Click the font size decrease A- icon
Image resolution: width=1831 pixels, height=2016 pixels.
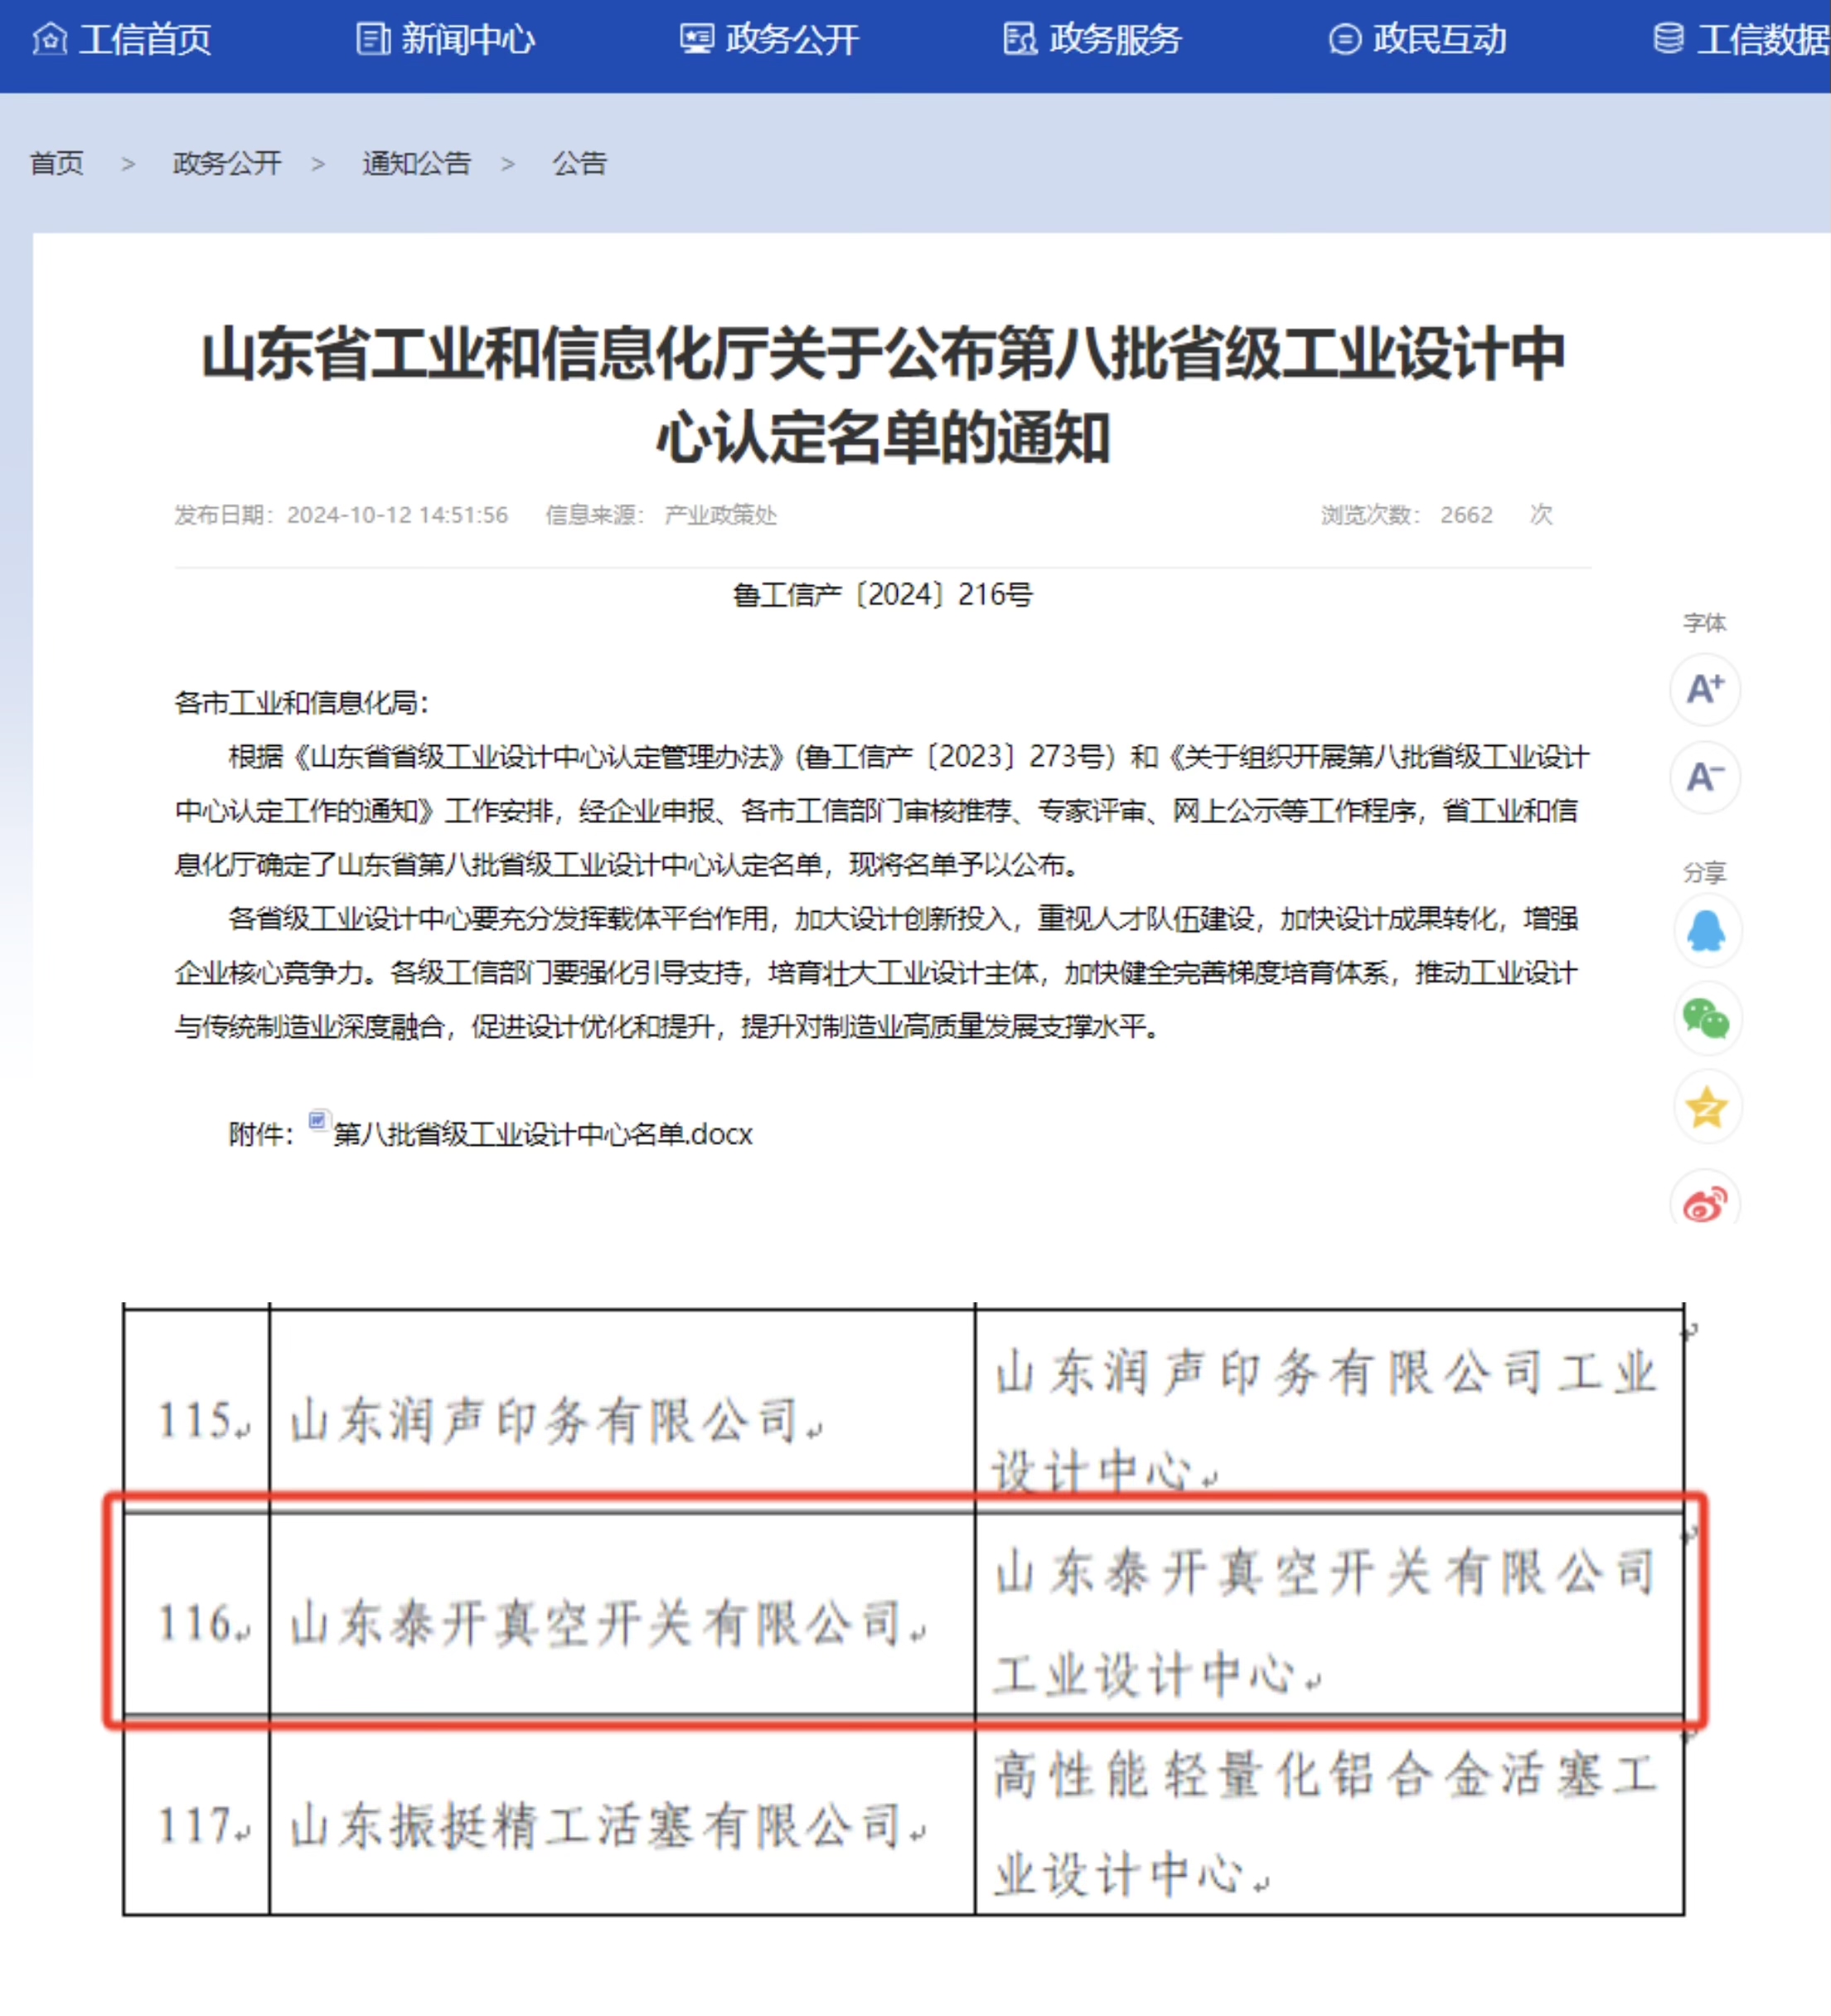pos(1705,777)
